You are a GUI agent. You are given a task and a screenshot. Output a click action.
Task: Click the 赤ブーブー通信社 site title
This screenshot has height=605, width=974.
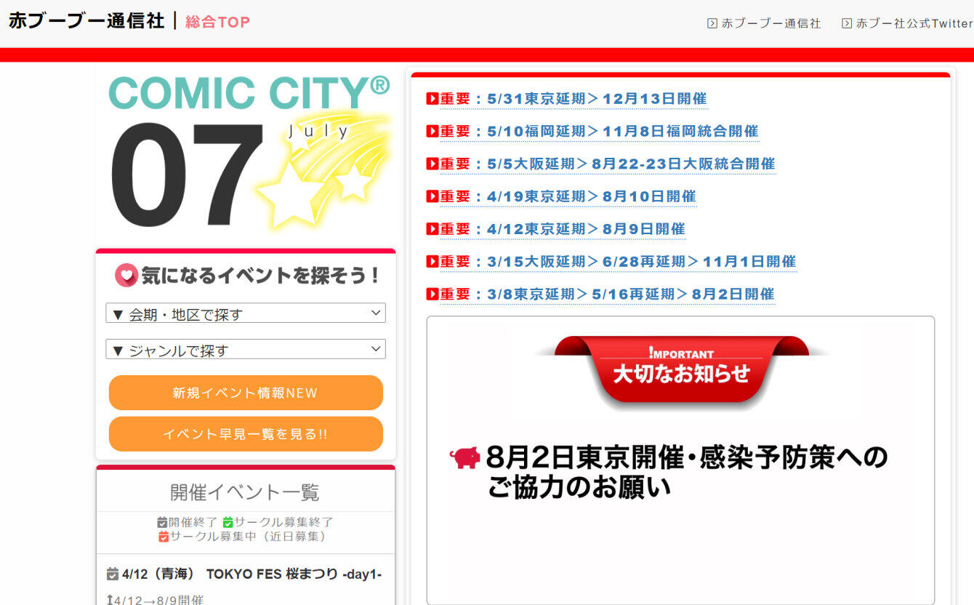[x=85, y=21]
